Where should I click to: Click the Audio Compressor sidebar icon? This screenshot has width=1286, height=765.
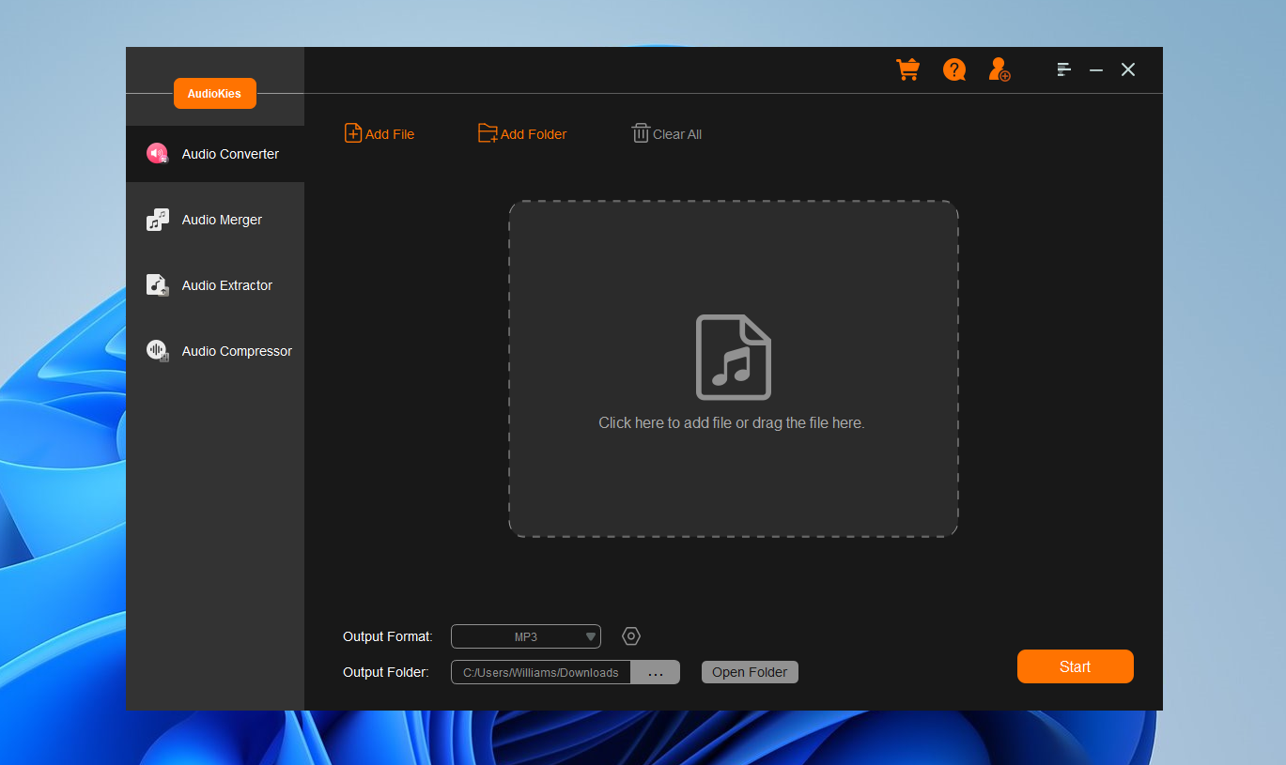157,351
